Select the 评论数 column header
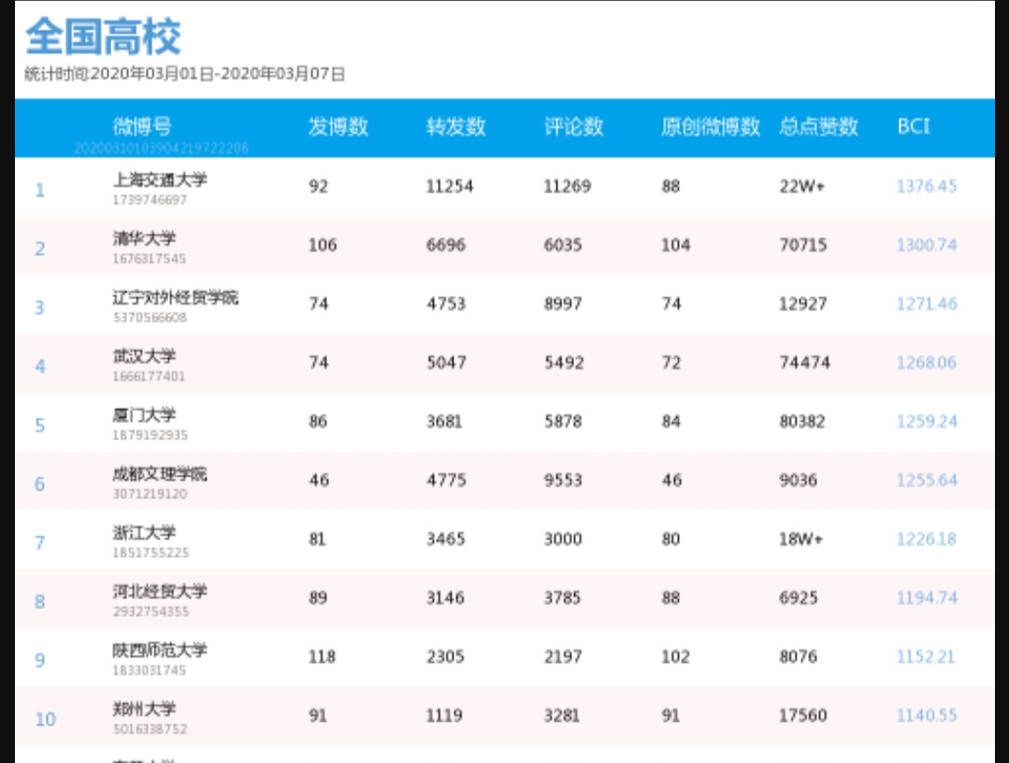The height and width of the screenshot is (763, 1009). point(573,126)
